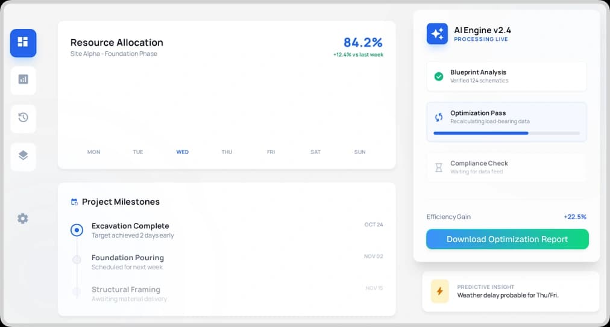Click 'Recalculating load-bearing data' text
The width and height of the screenshot is (610, 327).
[490, 122]
